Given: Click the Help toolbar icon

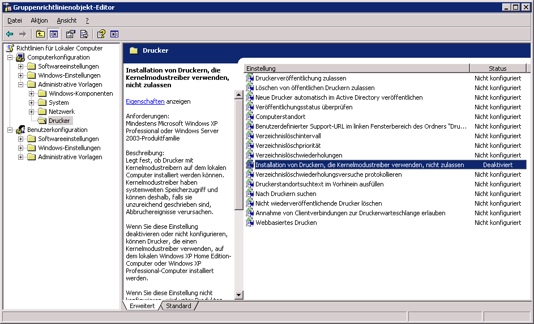Looking at the screenshot, I should tap(101, 34).
